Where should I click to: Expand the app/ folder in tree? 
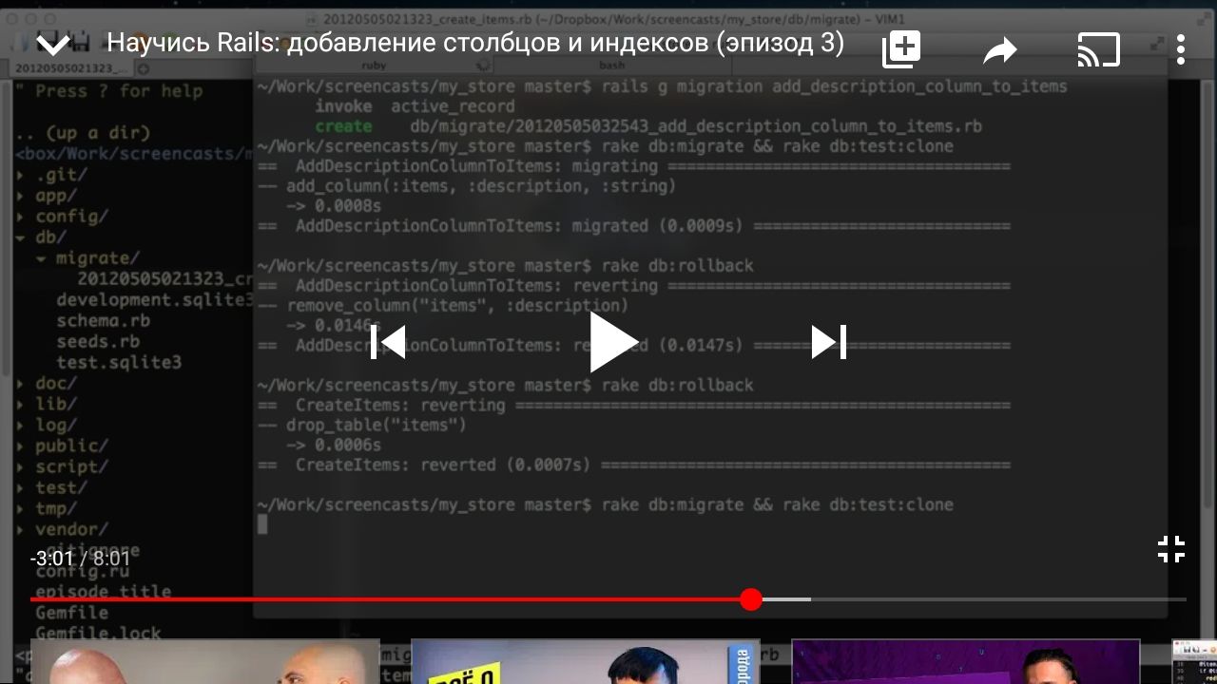pos(48,196)
